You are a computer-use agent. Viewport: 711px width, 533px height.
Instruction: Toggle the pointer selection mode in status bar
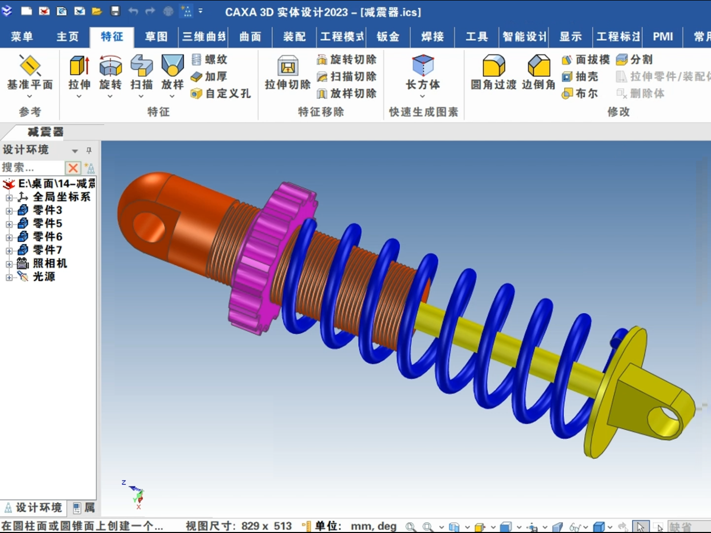641,526
